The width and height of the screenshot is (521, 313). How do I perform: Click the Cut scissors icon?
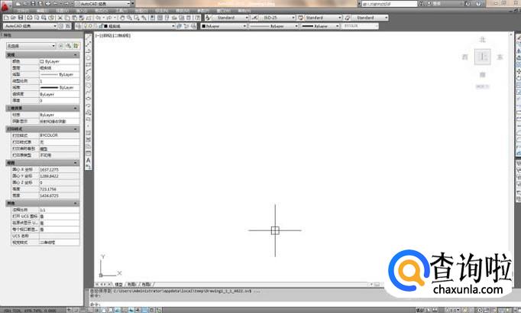click(x=60, y=18)
